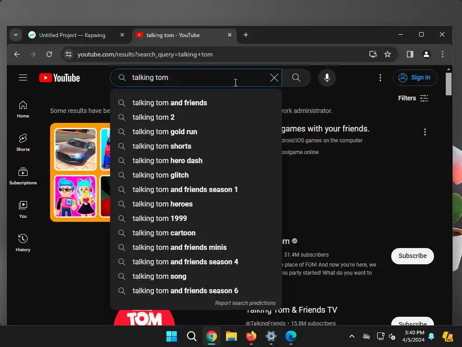
Task: Choose suggestion talking tom glitch
Action: [x=196, y=175]
